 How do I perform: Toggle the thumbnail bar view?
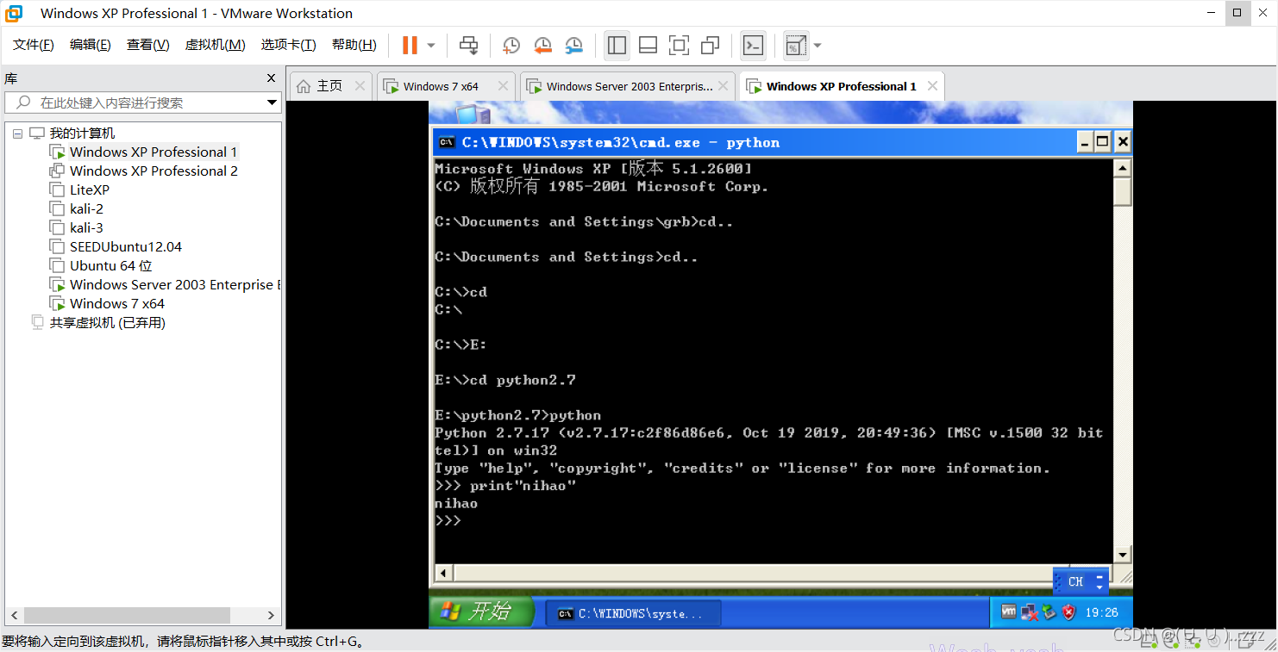pyautogui.click(x=648, y=45)
